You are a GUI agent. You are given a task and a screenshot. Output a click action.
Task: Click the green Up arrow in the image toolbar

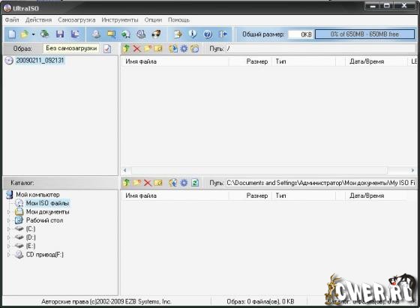[x=126, y=49]
